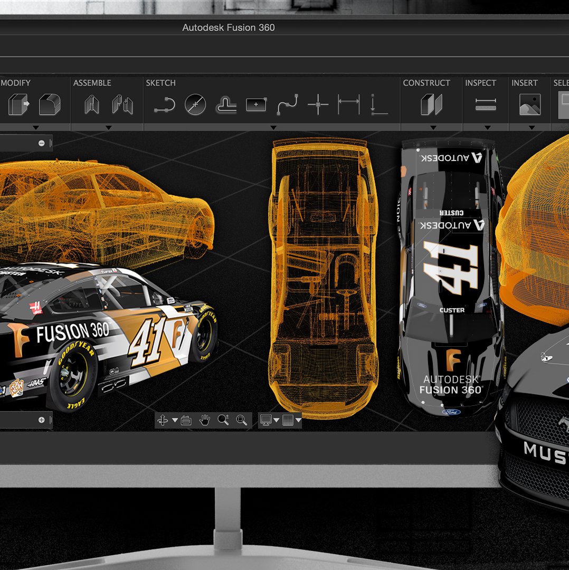569x570 pixels.
Task: Collapse the browser panel with minus button
Action: click(x=41, y=142)
